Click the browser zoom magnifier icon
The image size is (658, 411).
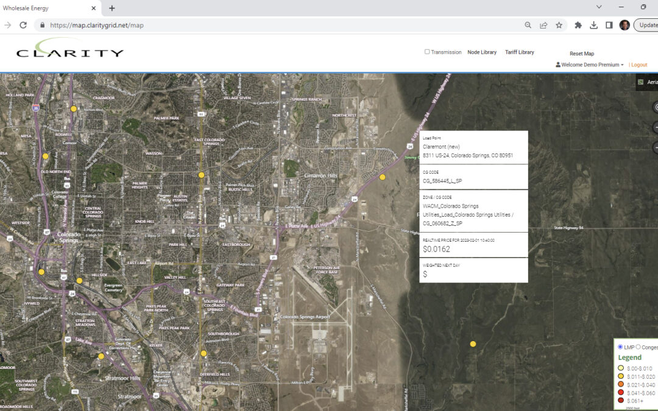click(x=528, y=25)
